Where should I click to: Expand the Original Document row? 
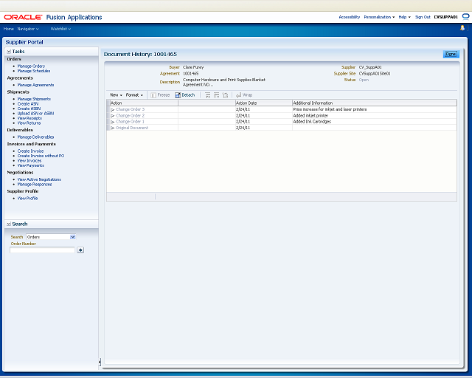112,128
